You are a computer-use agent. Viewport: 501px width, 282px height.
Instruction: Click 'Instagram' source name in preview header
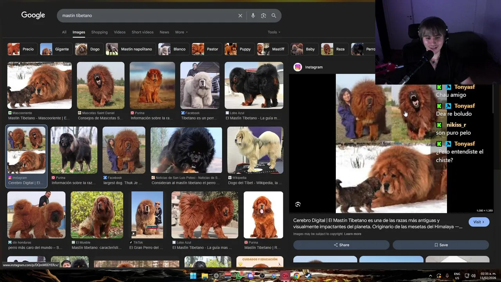[314, 67]
